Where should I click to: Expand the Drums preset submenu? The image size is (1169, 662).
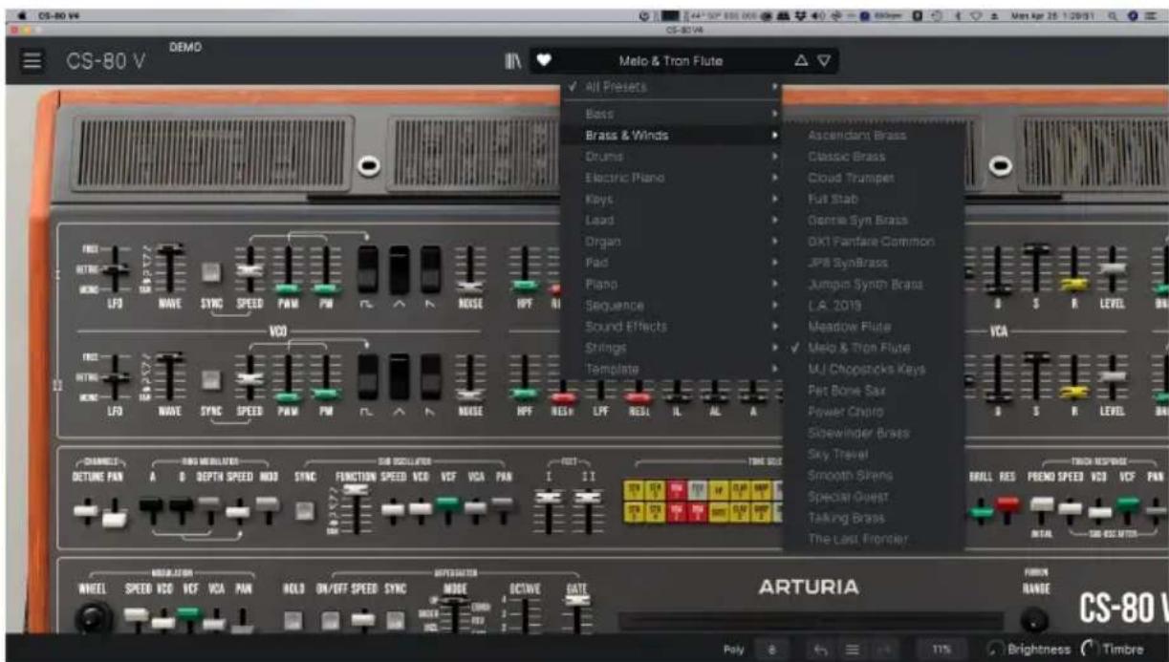pyautogui.click(x=672, y=156)
